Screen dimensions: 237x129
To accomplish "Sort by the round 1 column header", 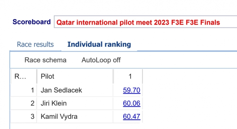I will coord(128,77).
